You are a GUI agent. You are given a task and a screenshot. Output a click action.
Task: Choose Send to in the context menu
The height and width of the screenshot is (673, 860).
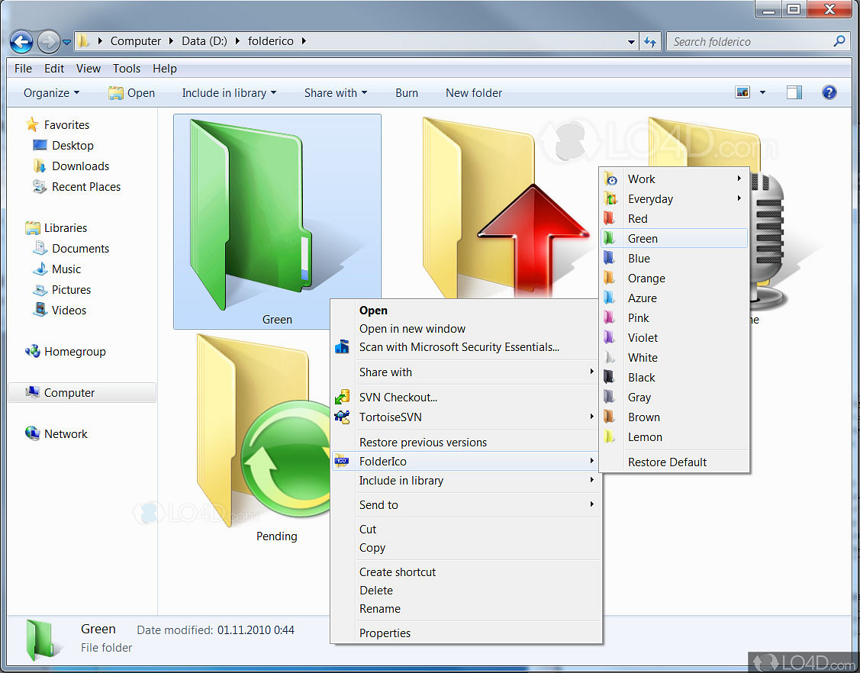point(466,505)
